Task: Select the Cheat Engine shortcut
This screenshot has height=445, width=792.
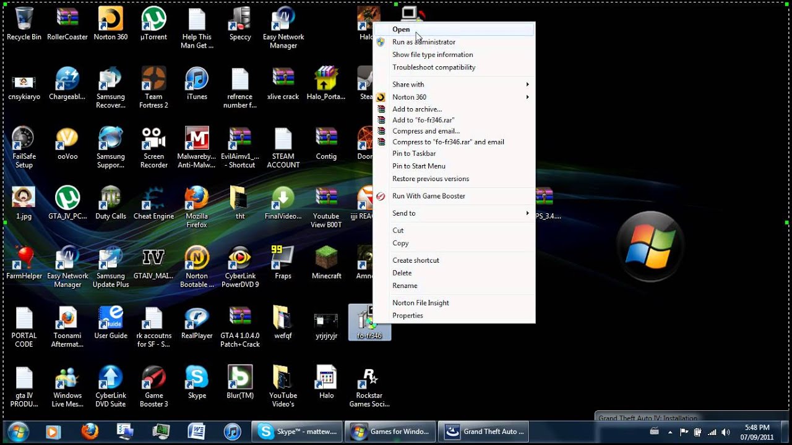Action: point(153,204)
